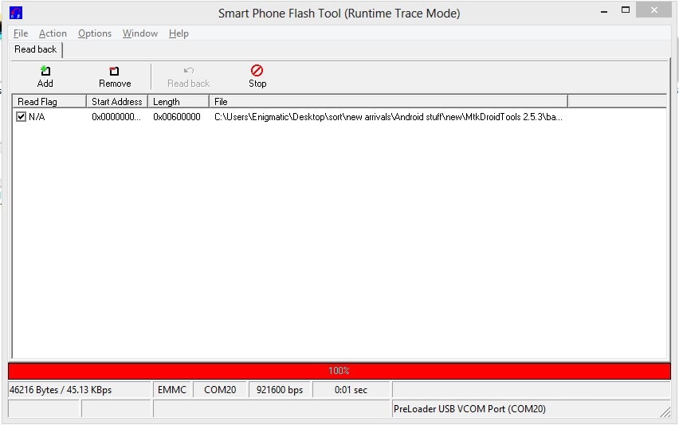
Task: Sort by the Read Flag column header
Action: 49,102
